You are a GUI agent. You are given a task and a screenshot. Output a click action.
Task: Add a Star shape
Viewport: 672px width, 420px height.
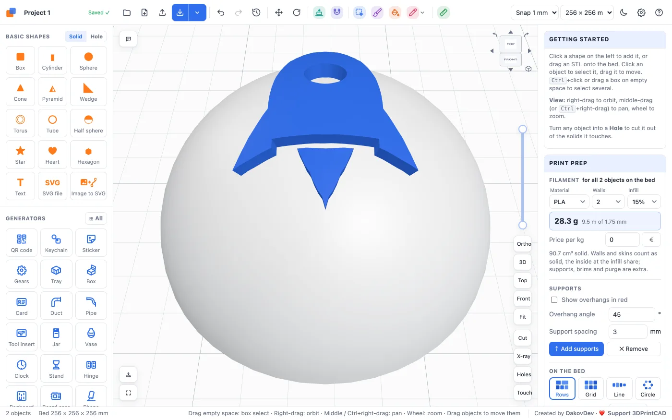click(x=20, y=155)
